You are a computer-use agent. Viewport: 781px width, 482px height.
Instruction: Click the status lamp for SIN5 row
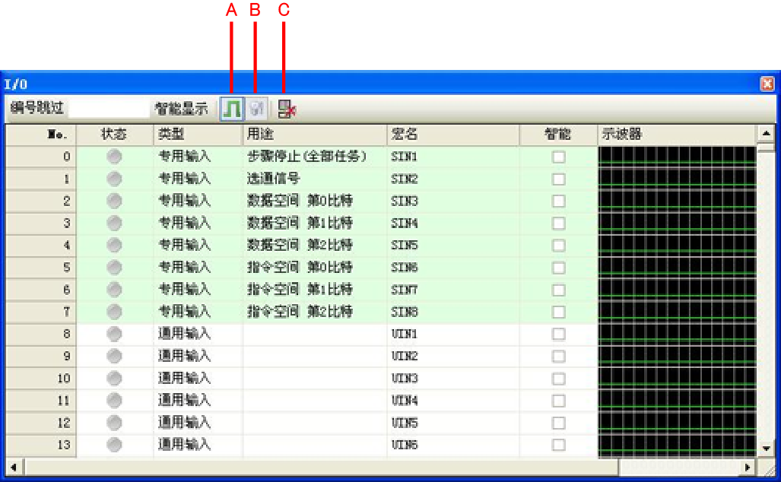(114, 245)
